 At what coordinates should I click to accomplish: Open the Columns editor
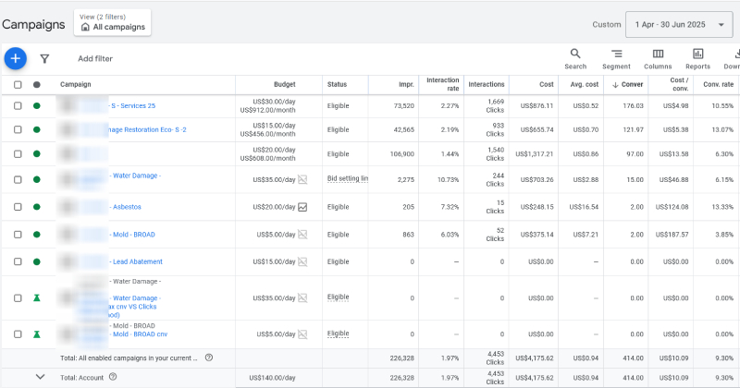tap(658, 59)
